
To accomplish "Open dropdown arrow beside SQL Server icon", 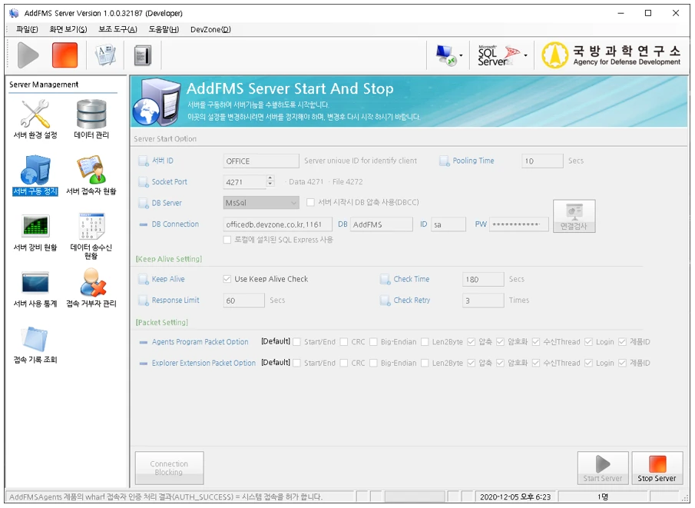I will (x=526, y=56).
